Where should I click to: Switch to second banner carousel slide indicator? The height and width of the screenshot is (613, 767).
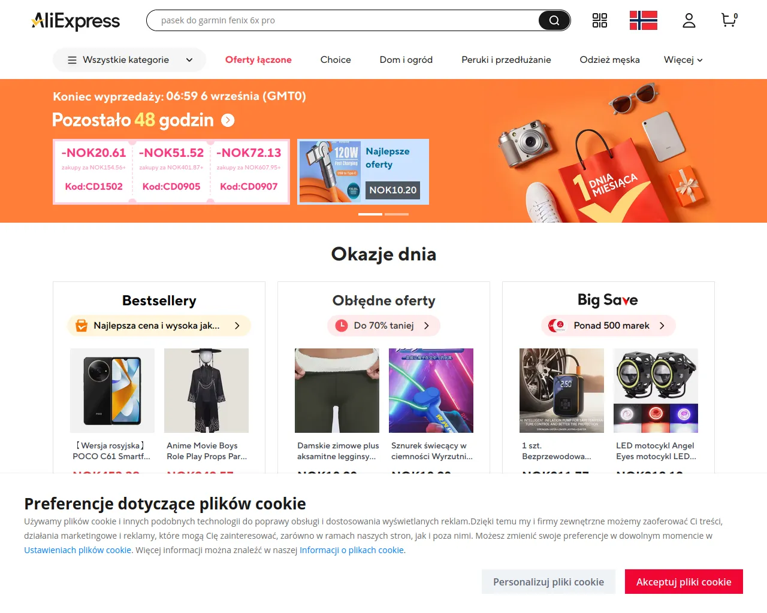[x=397, y=214]
